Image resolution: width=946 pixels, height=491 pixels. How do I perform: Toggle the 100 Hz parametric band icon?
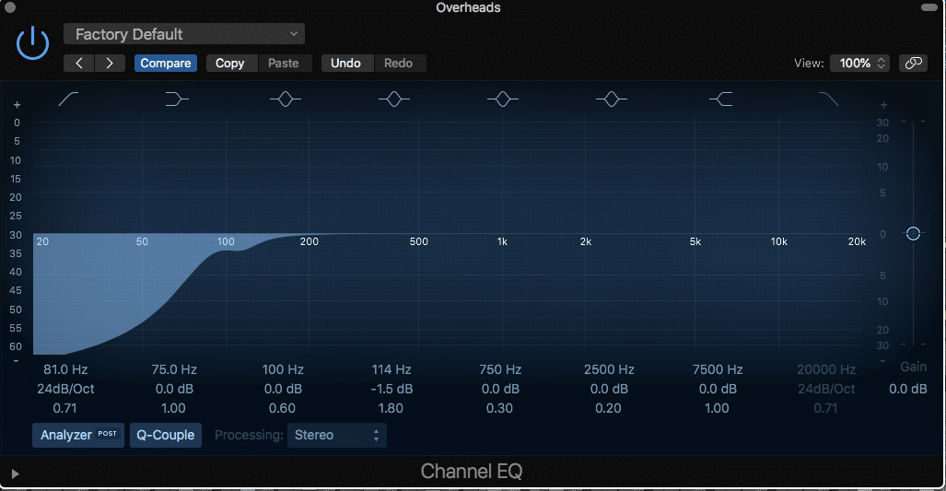[286, 99]
